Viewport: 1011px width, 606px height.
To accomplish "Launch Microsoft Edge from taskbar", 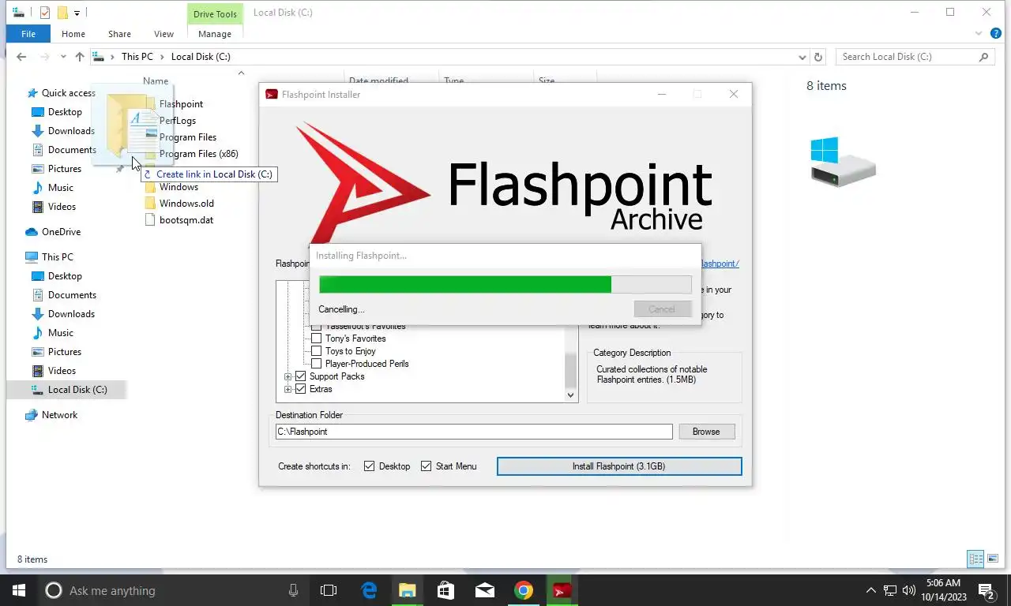I will click(369, 590).
